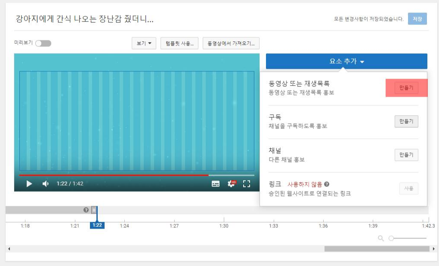Click the video title 강아지에게 간식 나오는 장난감

click(x=84, y=19)
